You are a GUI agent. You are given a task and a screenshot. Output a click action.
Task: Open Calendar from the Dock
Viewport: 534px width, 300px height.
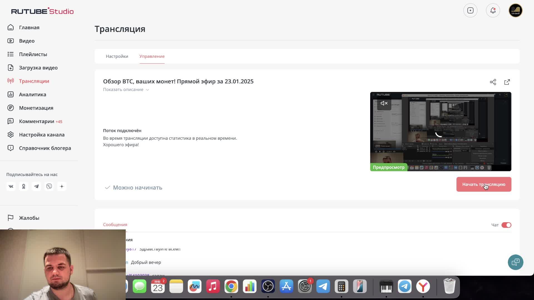(x=158, y=286)
